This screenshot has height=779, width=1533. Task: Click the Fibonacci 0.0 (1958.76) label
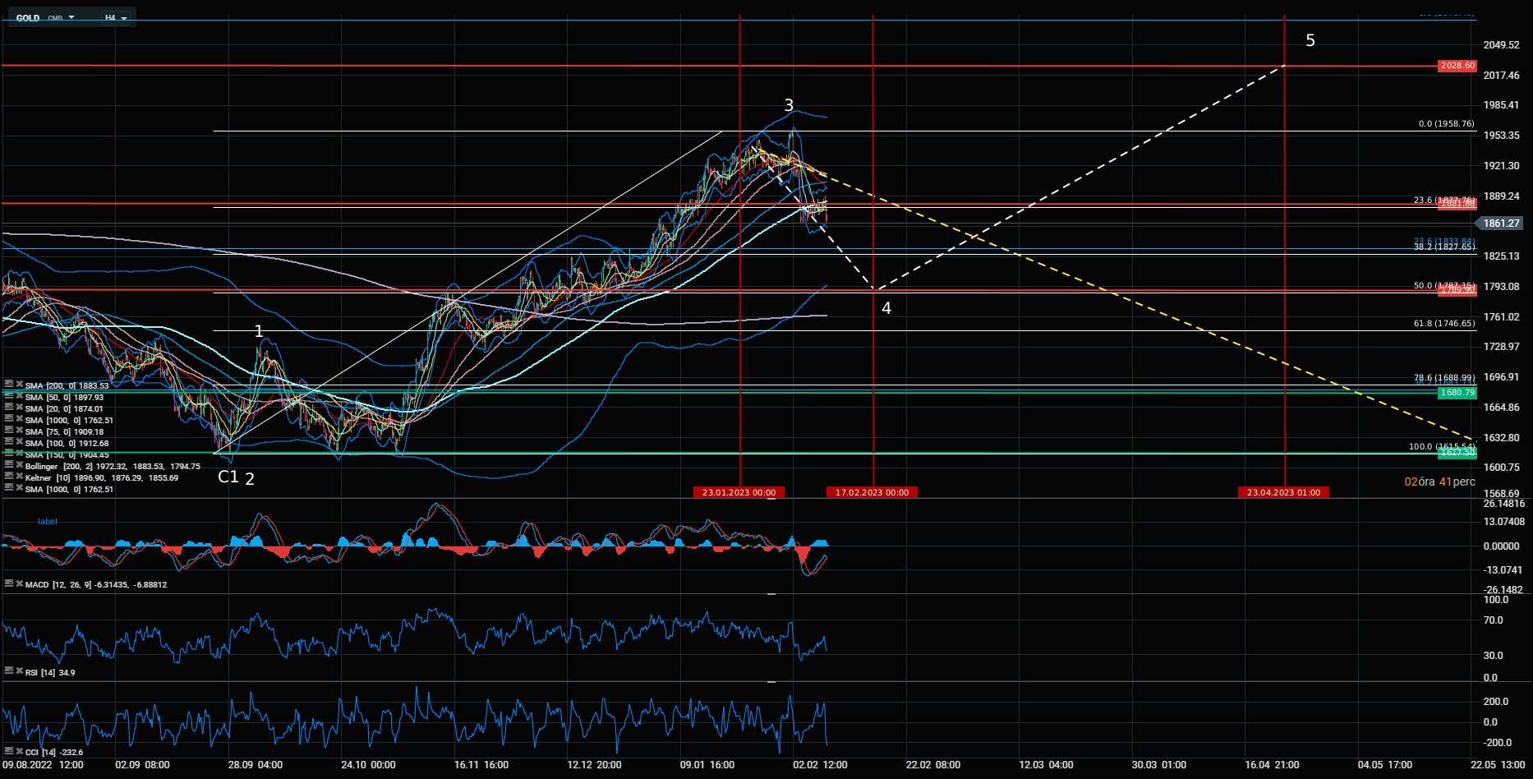click(1447, 124)
